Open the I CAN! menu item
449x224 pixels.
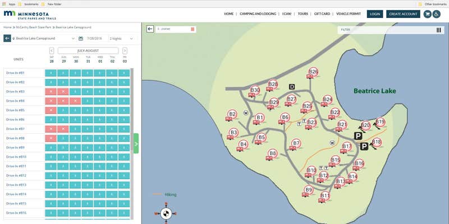287,13
